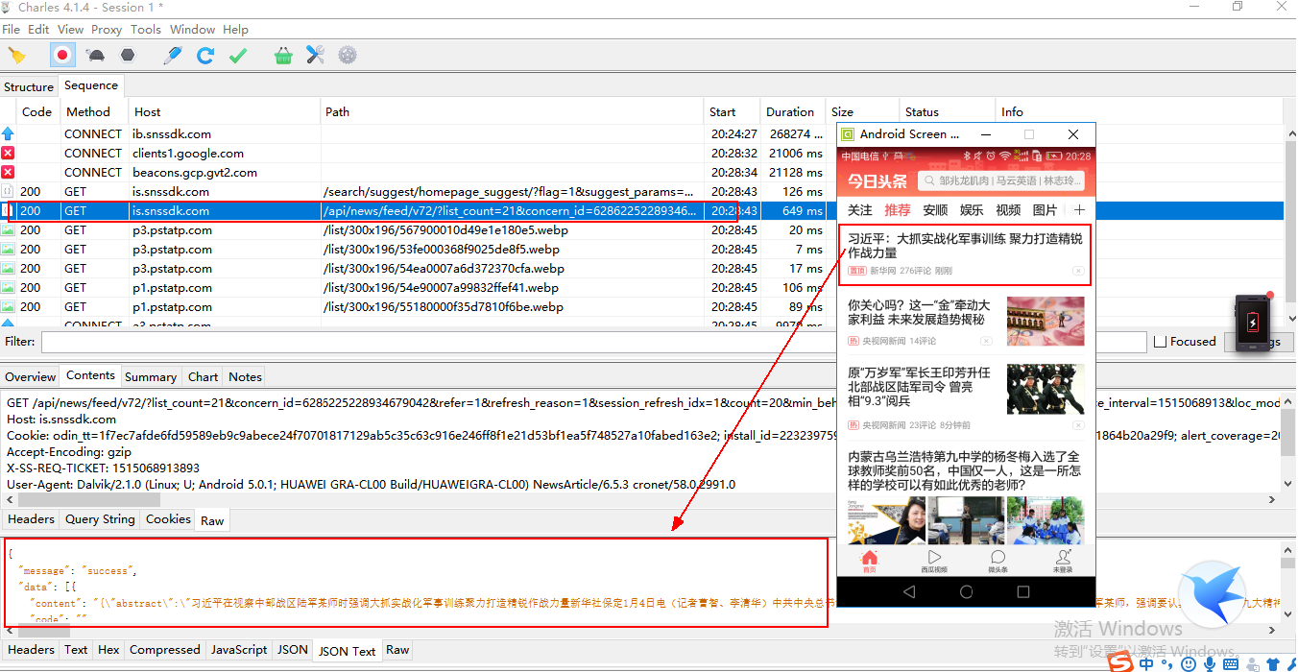Click the Sogou S input method icon
1298x672 pixels.
(1120, 662)
